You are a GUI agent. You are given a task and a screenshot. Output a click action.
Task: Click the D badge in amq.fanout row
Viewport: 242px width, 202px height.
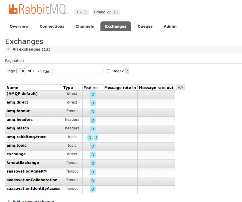point(93,112)
